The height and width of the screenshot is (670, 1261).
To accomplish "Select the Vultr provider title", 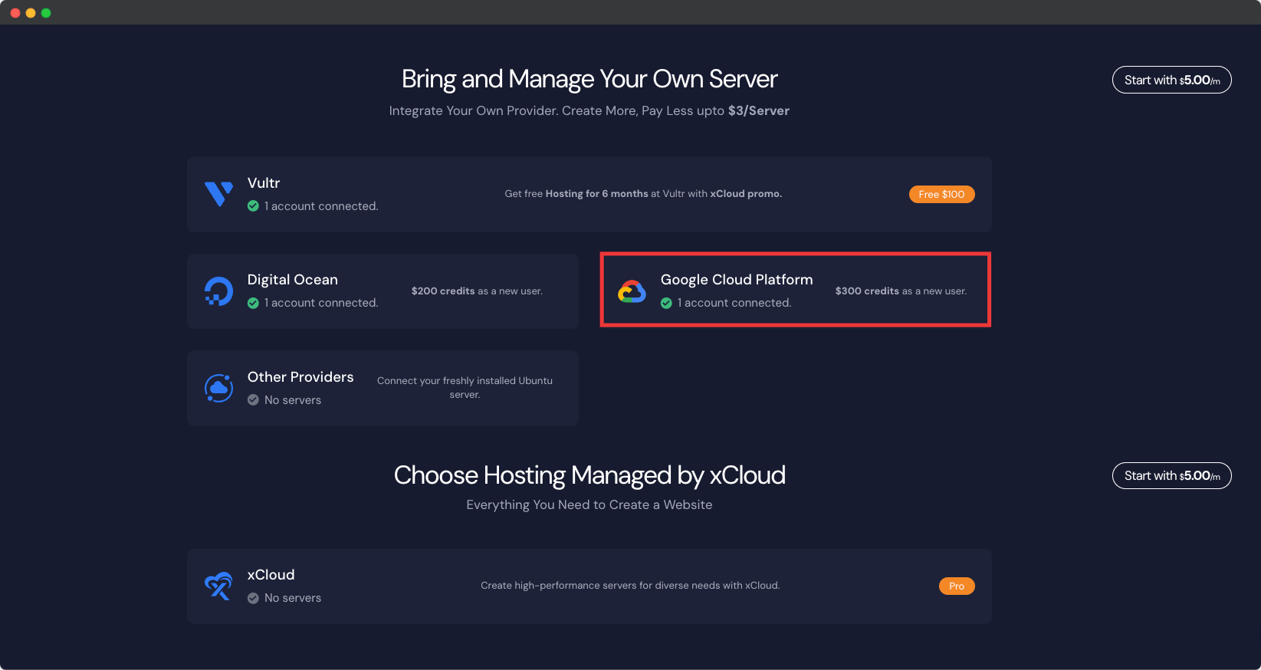I will click(x=264, y=183).
